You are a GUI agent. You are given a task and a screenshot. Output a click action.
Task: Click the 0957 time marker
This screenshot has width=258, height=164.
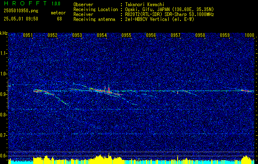176,35
